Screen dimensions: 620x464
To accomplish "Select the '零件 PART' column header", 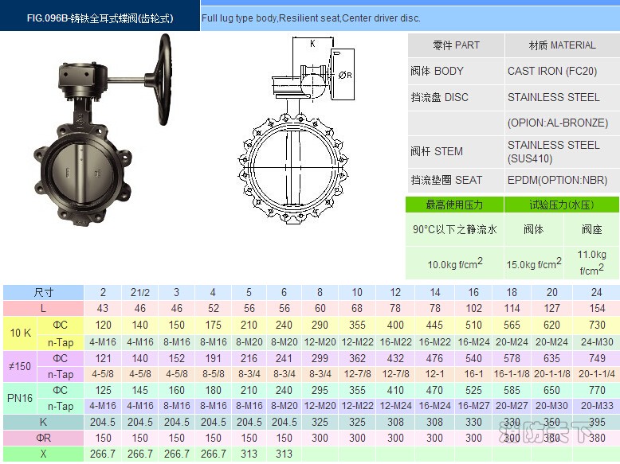I will (456, 45).
